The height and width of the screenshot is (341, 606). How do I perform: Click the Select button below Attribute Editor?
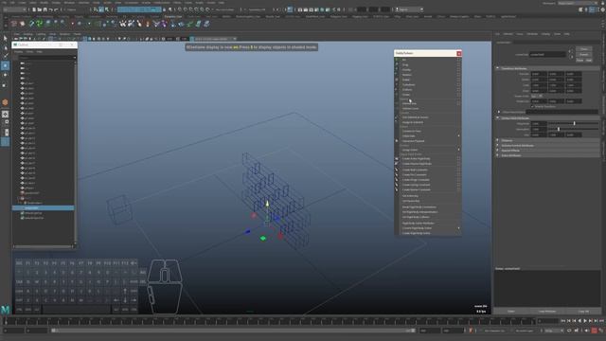tap(511, 312)
